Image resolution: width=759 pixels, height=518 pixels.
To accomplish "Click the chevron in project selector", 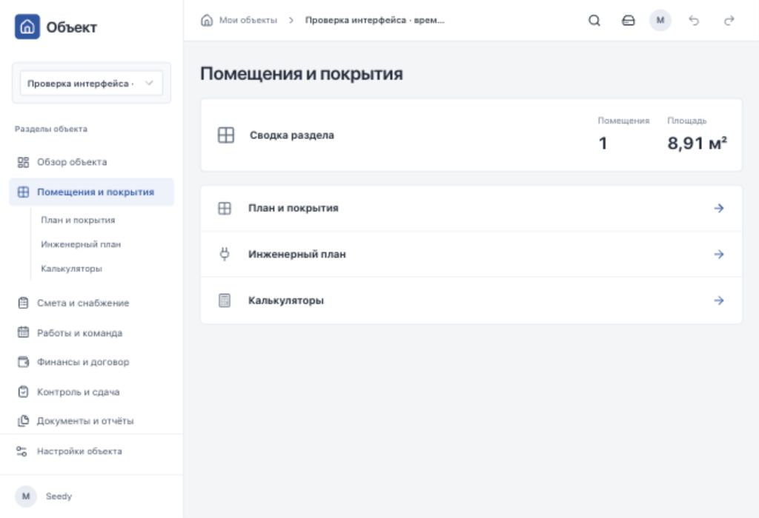I will (149, 83).
